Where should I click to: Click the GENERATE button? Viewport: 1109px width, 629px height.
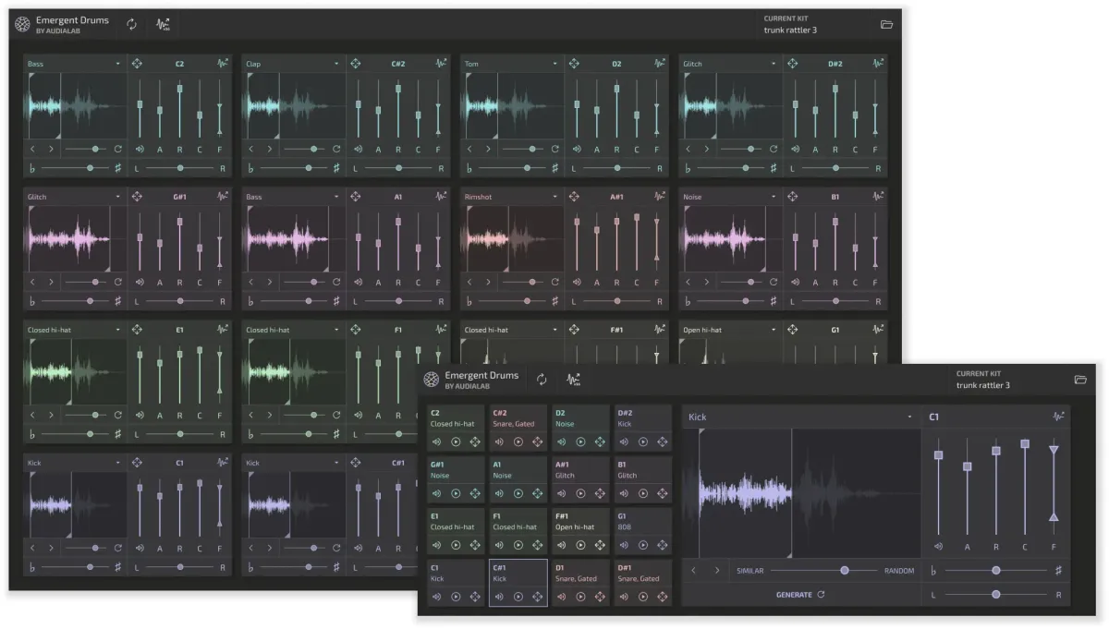[x=800, y=595]
